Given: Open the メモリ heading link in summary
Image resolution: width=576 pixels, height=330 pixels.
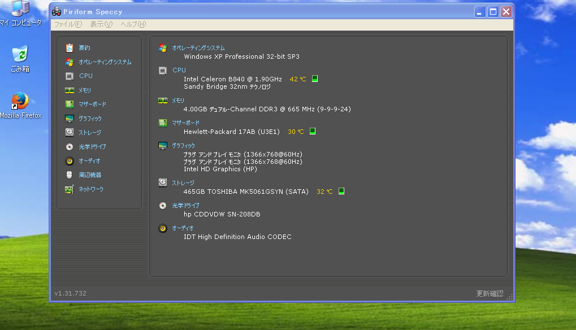Looking at the screenshot, I should [x=178, y=100].
